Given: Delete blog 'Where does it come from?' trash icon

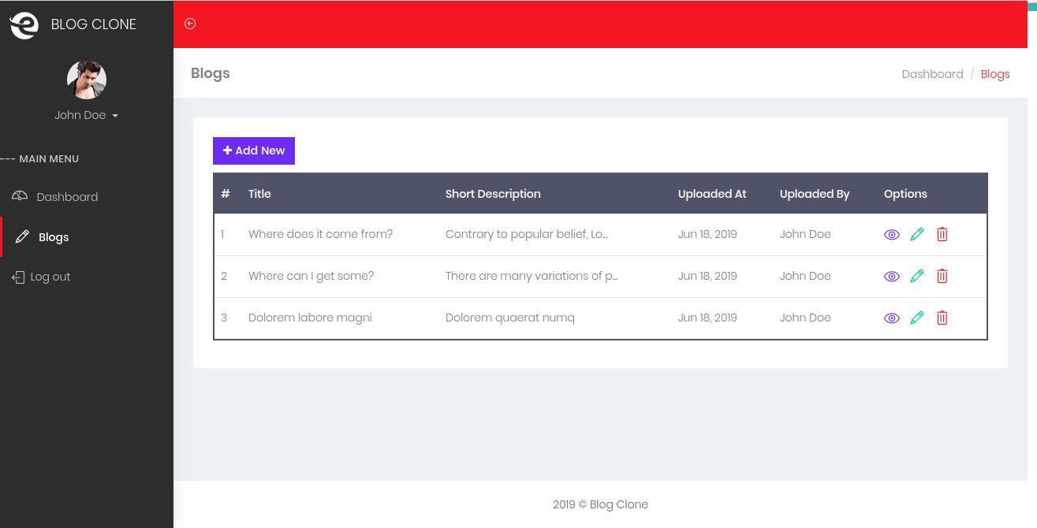Looking at the screenshot, I should click(x=942, y=234).
